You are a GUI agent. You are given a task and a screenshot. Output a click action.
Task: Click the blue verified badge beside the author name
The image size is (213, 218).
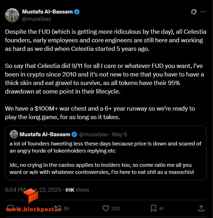(x=77, y=12)
